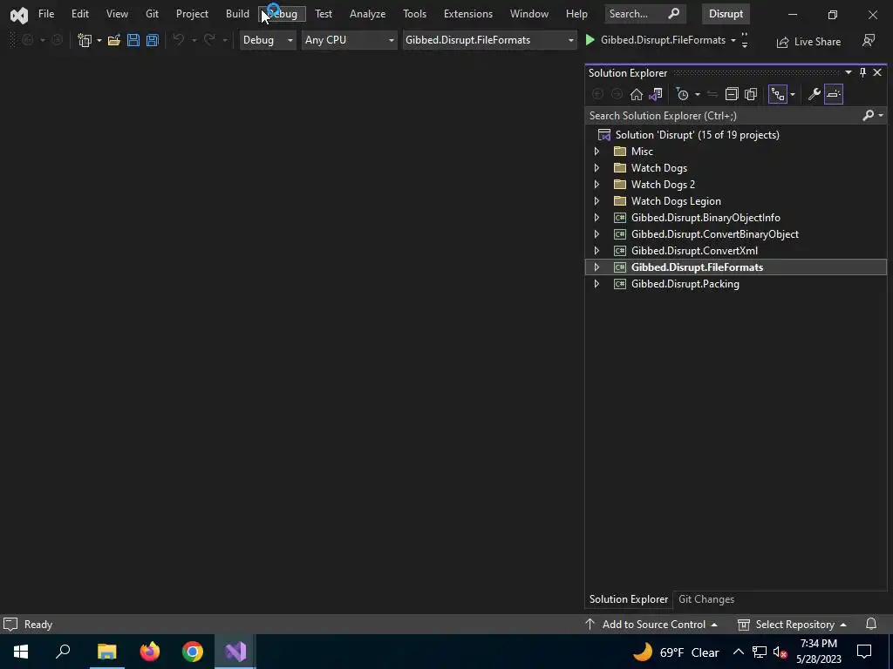893x669 pixels.
Task: Open New Project icon dropdown arrow
Action: click(99, 40)
